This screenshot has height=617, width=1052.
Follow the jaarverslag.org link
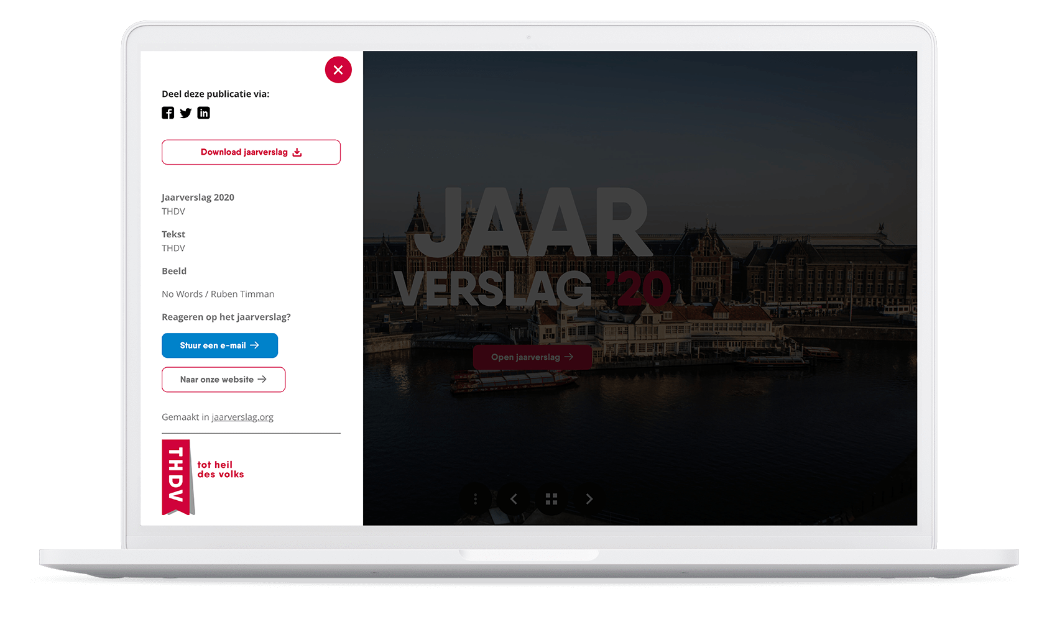point(242,417)
